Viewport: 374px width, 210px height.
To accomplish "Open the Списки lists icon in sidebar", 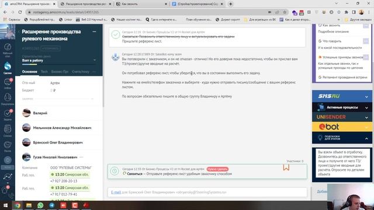I will [8, 131].
